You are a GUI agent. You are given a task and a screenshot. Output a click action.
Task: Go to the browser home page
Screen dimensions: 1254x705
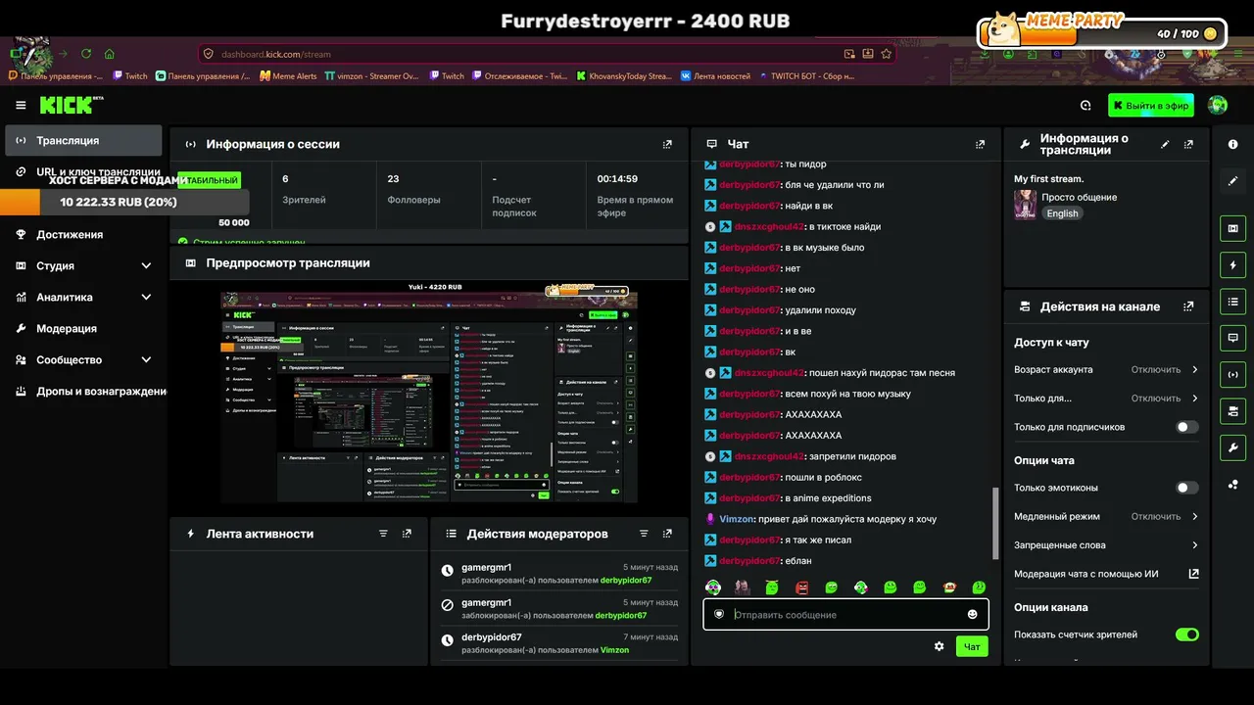pos(110,54)
